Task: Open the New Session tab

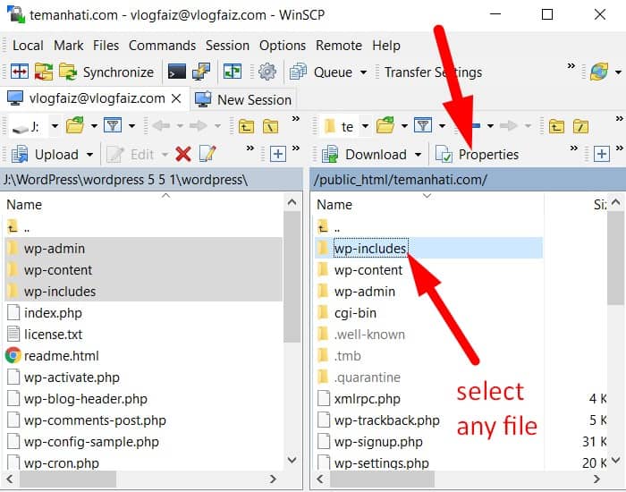Action: [x=242, y=99]
